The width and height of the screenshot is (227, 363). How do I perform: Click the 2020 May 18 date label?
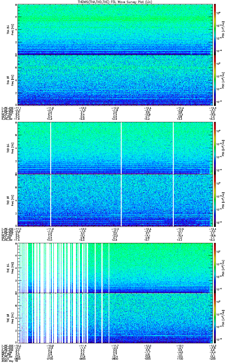[x=8, y=361]
